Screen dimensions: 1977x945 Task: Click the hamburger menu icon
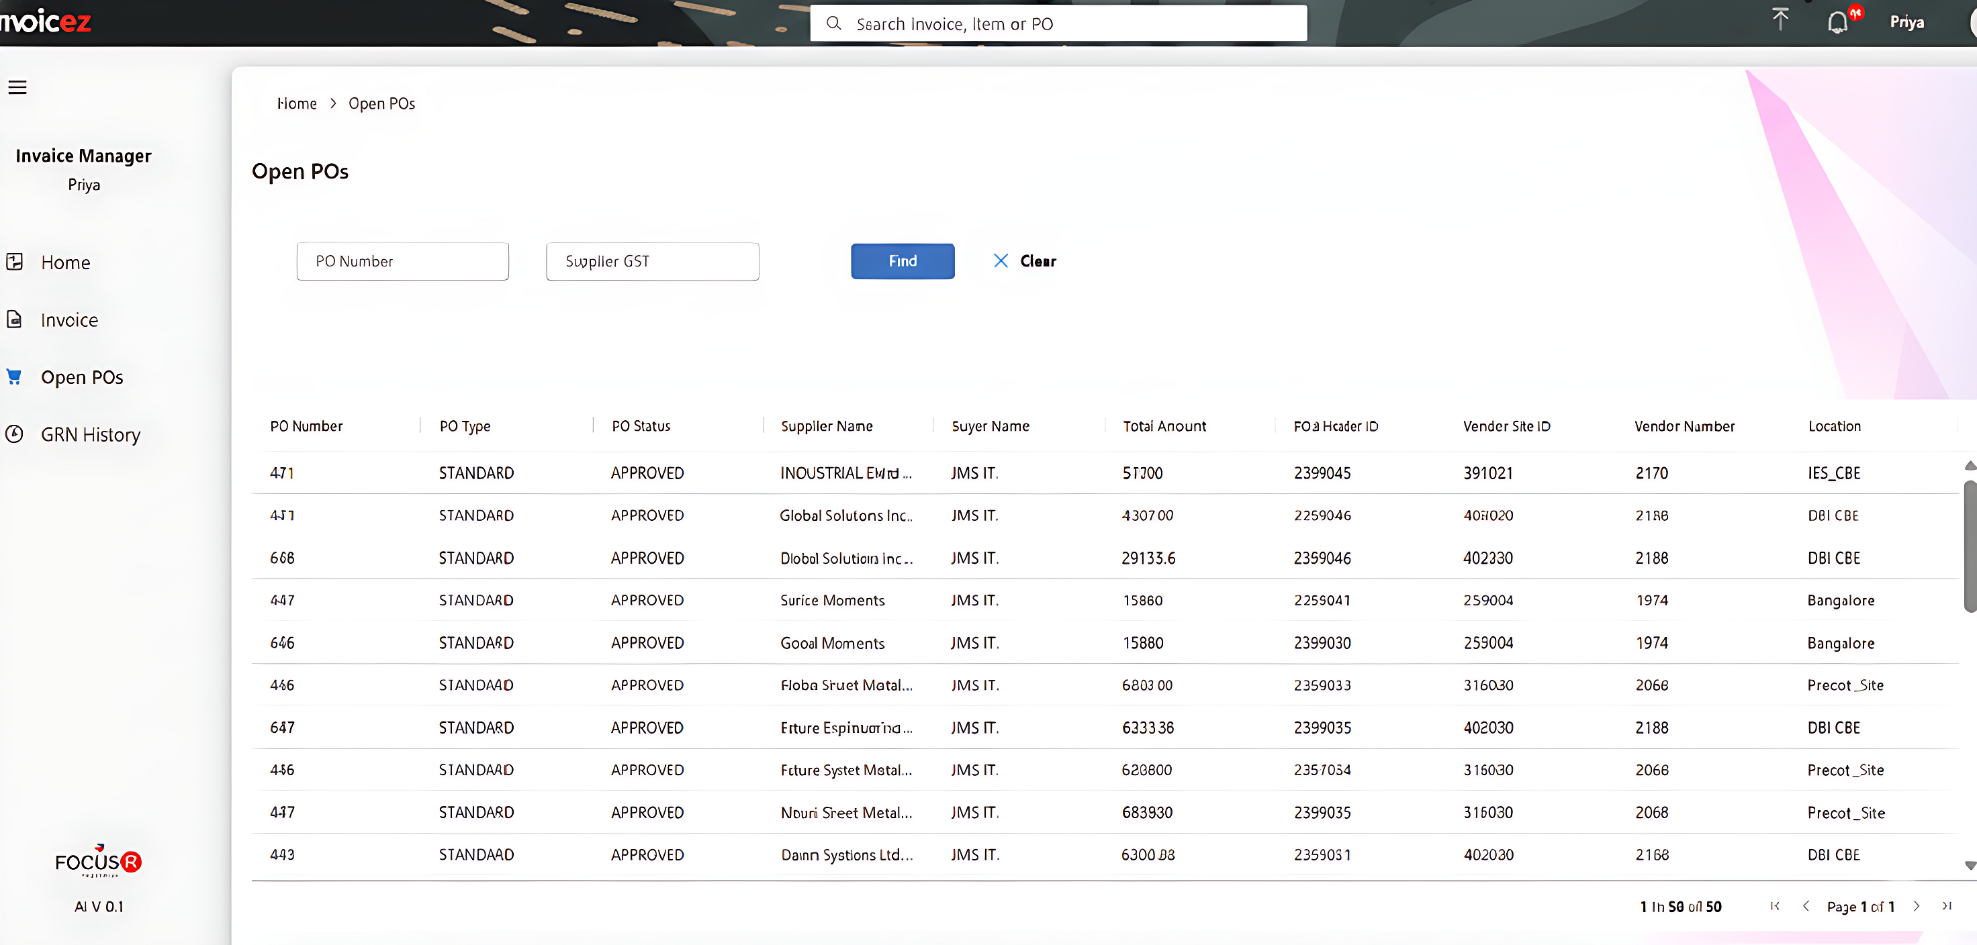(x=17, y=87)
